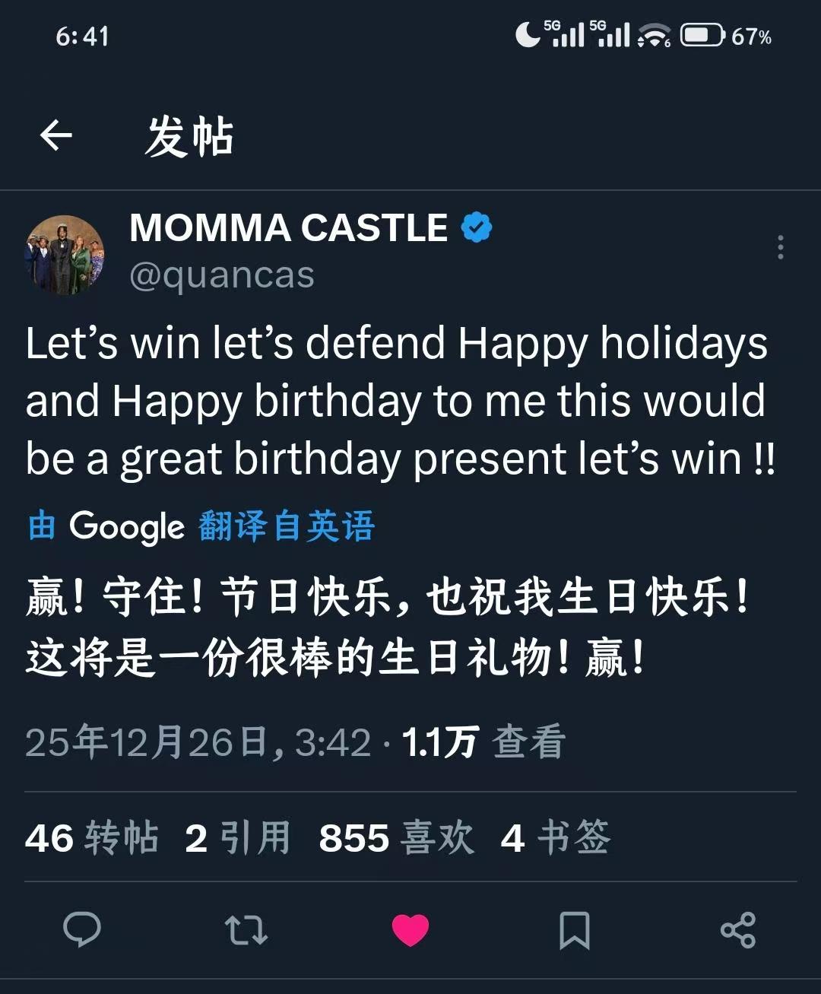Tap the back arrow icon
The image size is (821, 994).
(x=55, y=137)
